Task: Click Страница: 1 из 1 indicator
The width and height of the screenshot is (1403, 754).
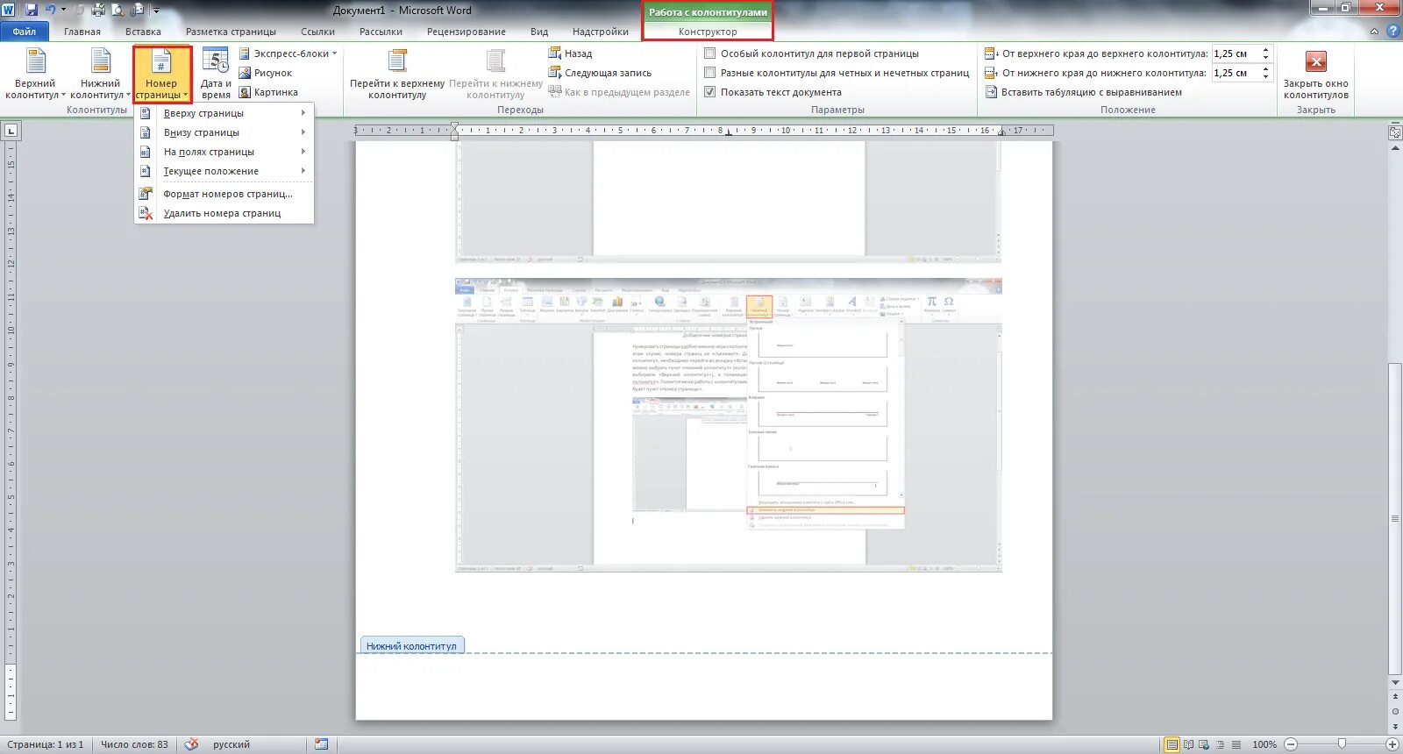Action: click(x=46, y=744)
